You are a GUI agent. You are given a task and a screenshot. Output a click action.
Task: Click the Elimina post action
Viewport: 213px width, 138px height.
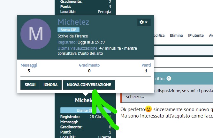(x=176, y=36)
